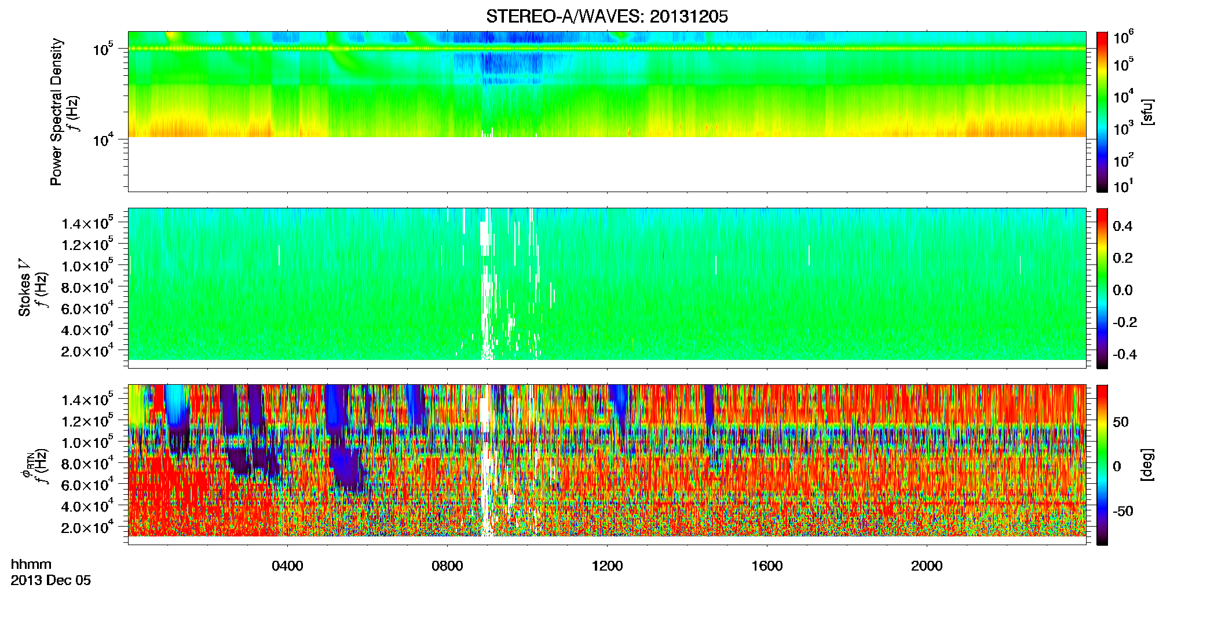
Task: Click the 50 label on the deg colorbar
Action: (1121, 422)
